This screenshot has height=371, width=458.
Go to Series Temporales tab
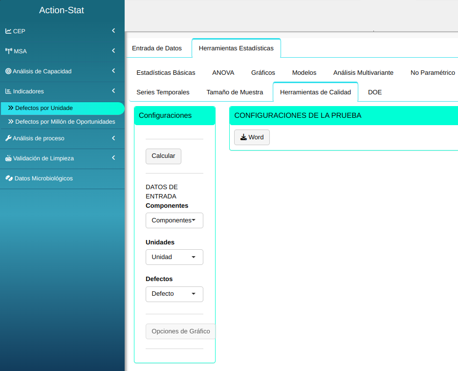coord(163,92)
